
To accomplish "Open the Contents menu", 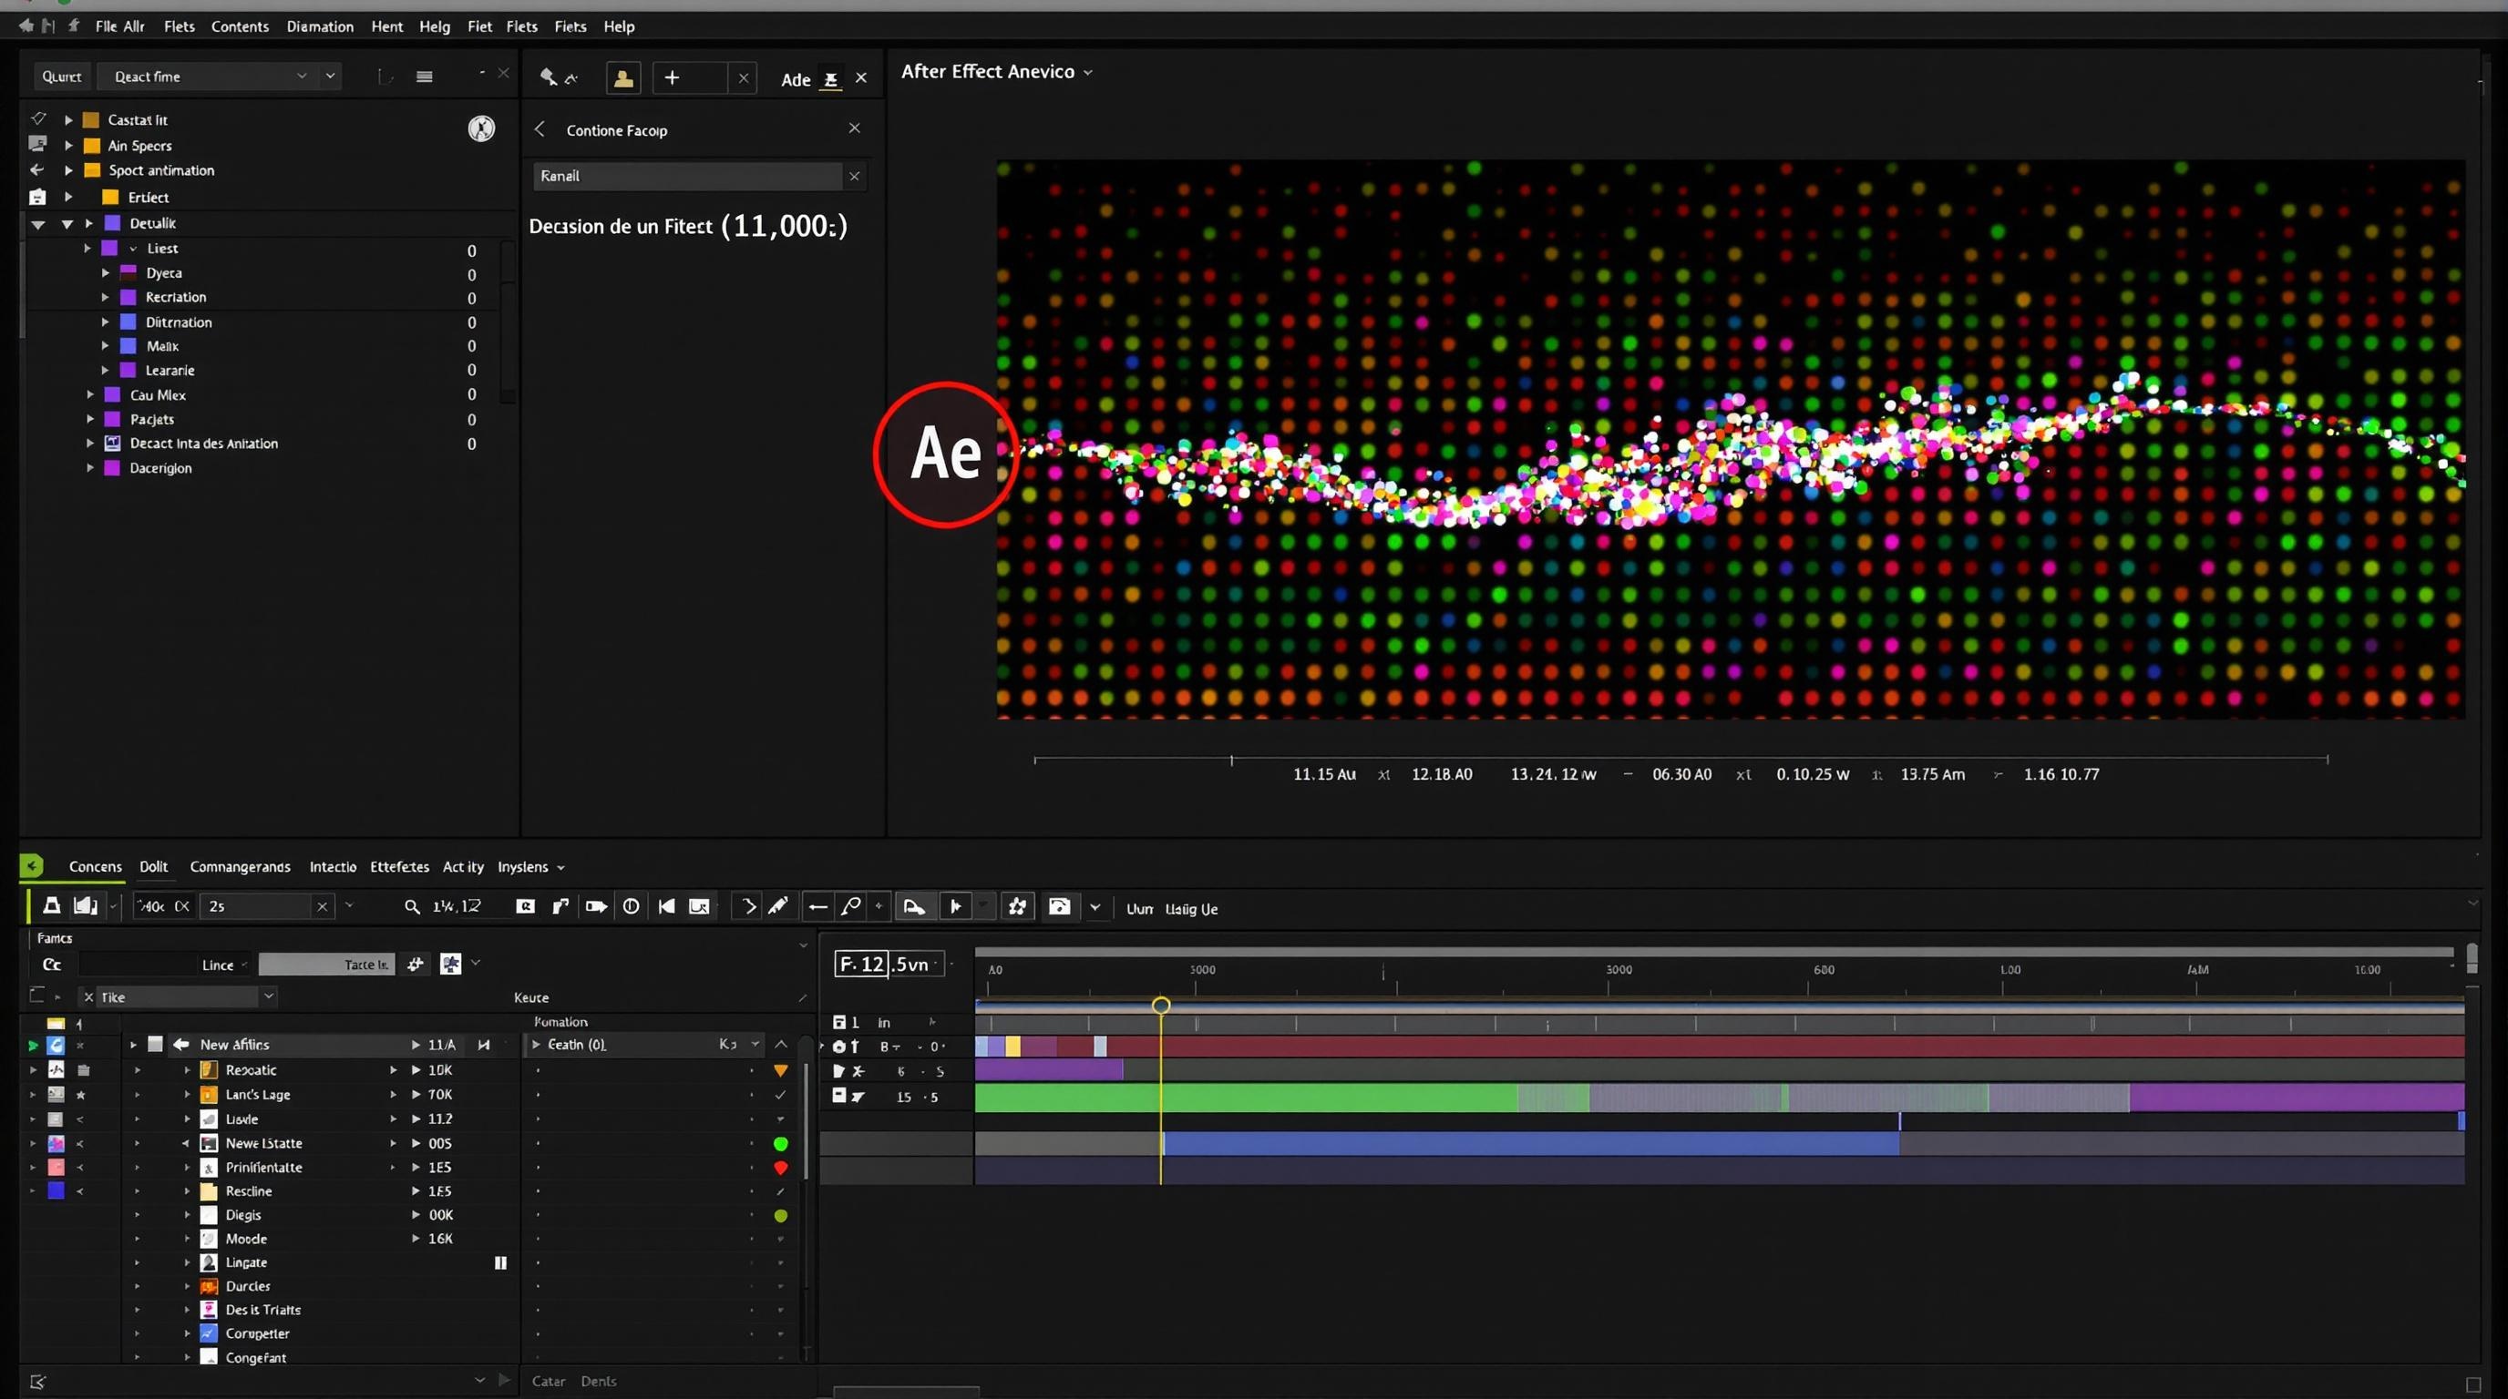I will 240,26.
